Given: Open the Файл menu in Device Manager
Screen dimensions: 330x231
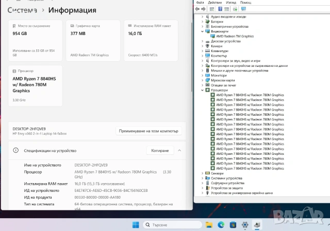Looking at the screenshot, I should click(x=200, y=3).
